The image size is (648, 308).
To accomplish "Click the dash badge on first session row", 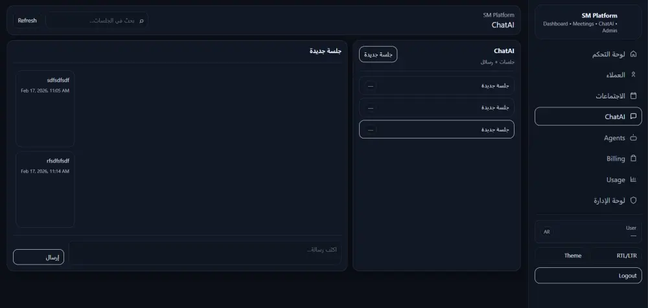I will click(x=371, y=86).
